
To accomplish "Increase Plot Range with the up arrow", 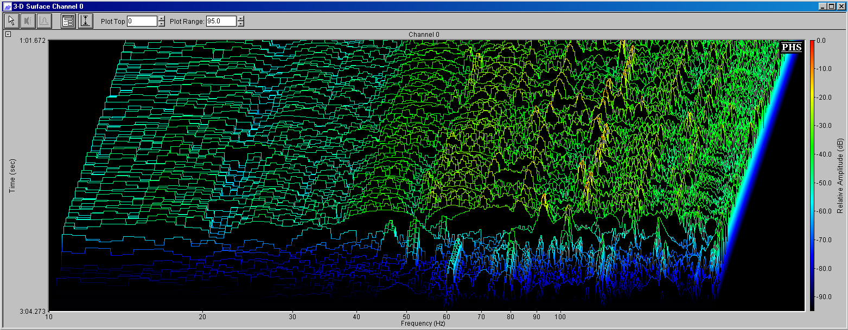I will [x=241, y=18].
